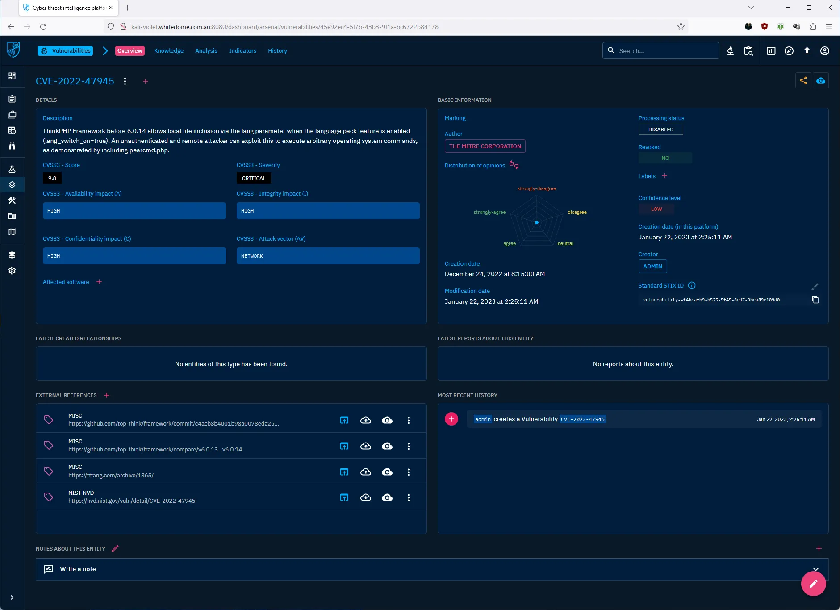Image resolution: width=840 pixels, height=610 pixels.
Task: Open Events calendar icon in sidebar
Action: (x=12, y=130)
